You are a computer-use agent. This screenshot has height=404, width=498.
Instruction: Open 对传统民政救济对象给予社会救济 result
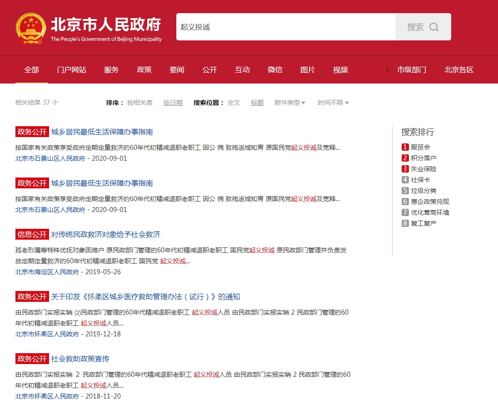click(106, 235)
